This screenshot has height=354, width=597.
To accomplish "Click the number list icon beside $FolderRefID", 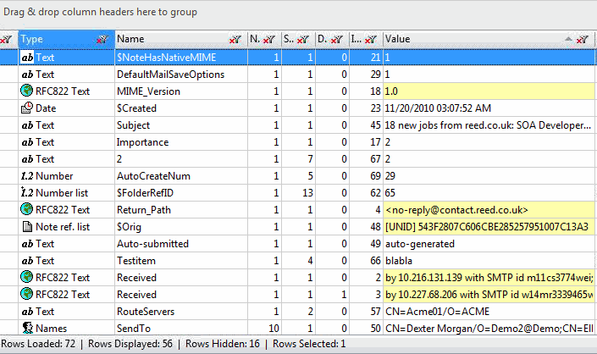I will (27, 193).
